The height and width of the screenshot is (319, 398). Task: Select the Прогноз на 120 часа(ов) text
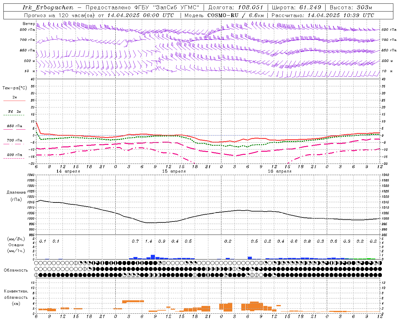click(x=60, y=15)
